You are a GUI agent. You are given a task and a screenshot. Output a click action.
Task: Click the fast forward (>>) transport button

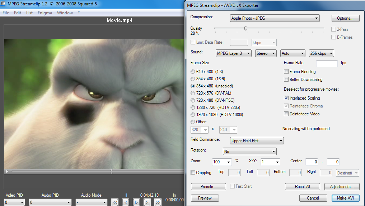(x=158, y=202)
